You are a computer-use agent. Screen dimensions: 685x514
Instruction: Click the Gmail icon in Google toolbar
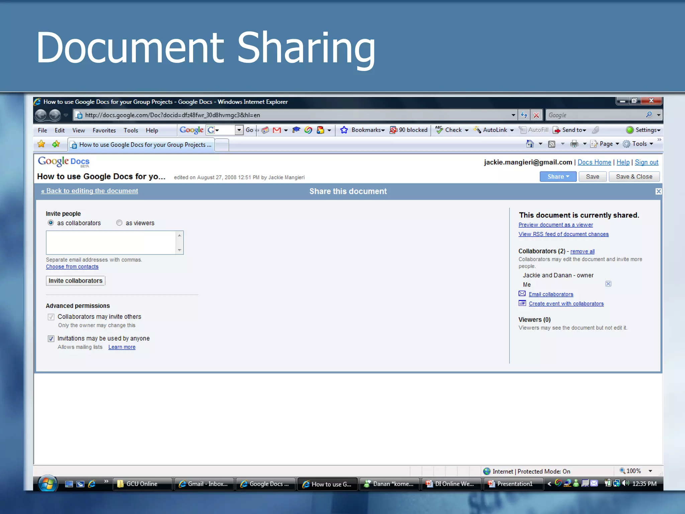(x=277, y=130)
